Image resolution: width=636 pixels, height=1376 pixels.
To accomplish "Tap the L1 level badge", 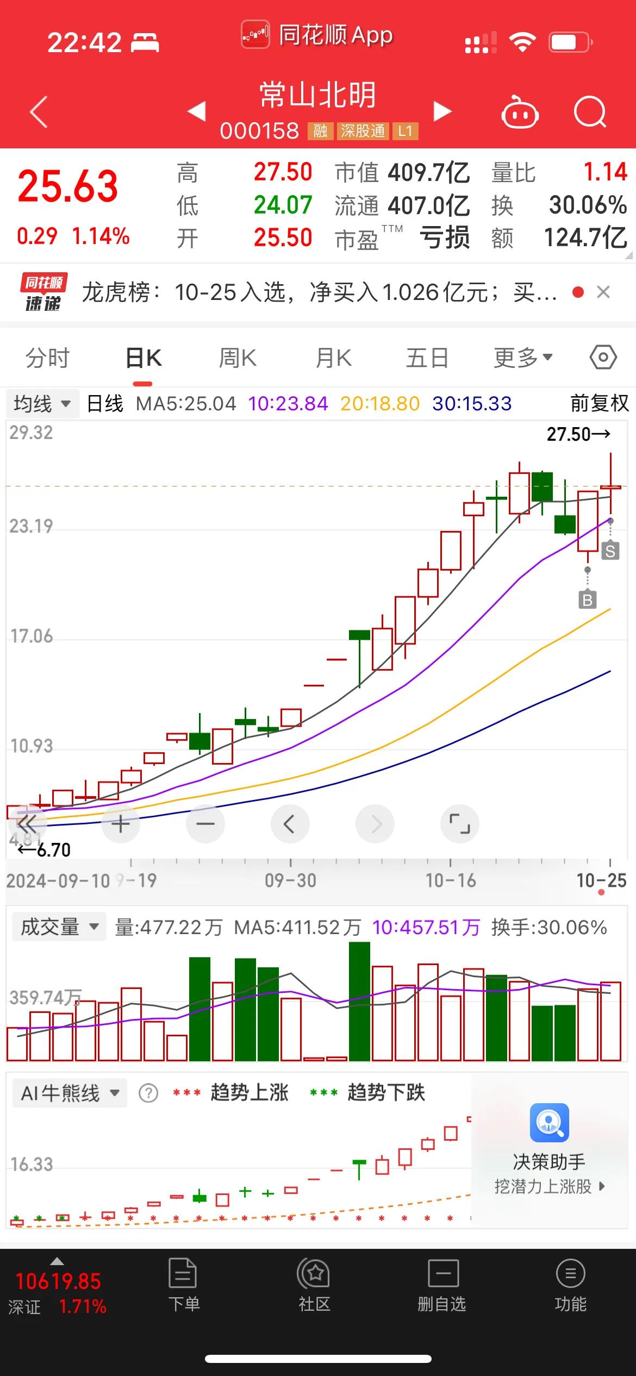I will (406, 131).
